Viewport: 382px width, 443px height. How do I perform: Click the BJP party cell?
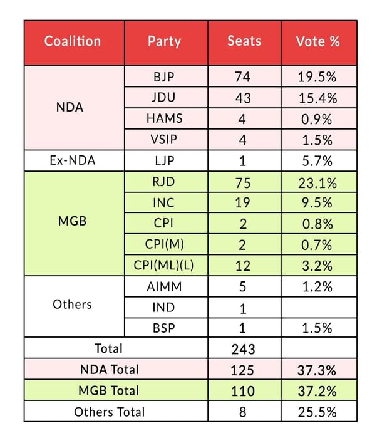pos(165,77)
